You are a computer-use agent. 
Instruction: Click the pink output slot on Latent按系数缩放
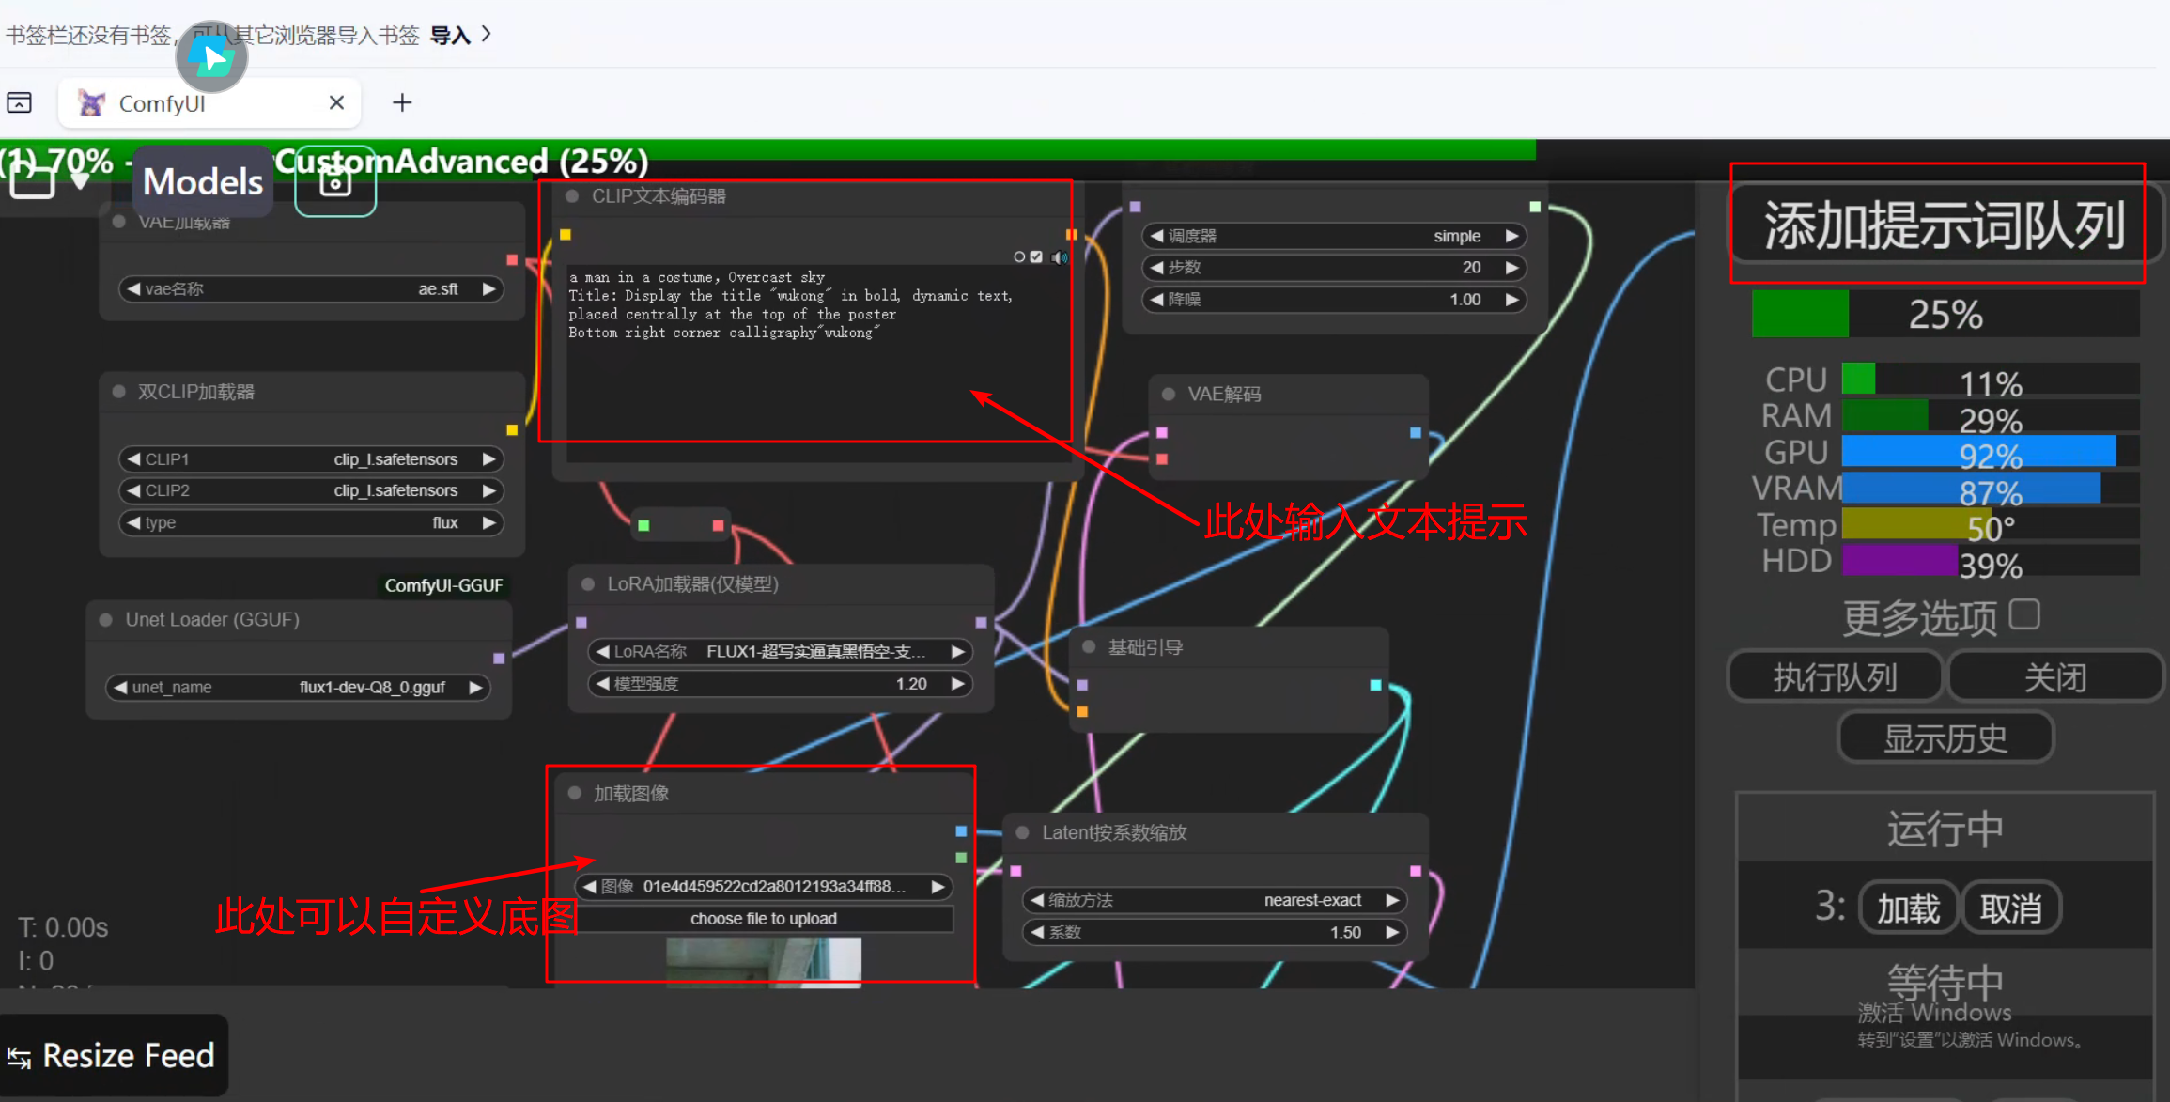(1415, 871)
